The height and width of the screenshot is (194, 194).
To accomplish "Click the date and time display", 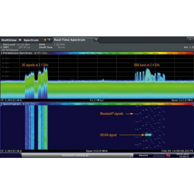I will click(x=182, y=155).
